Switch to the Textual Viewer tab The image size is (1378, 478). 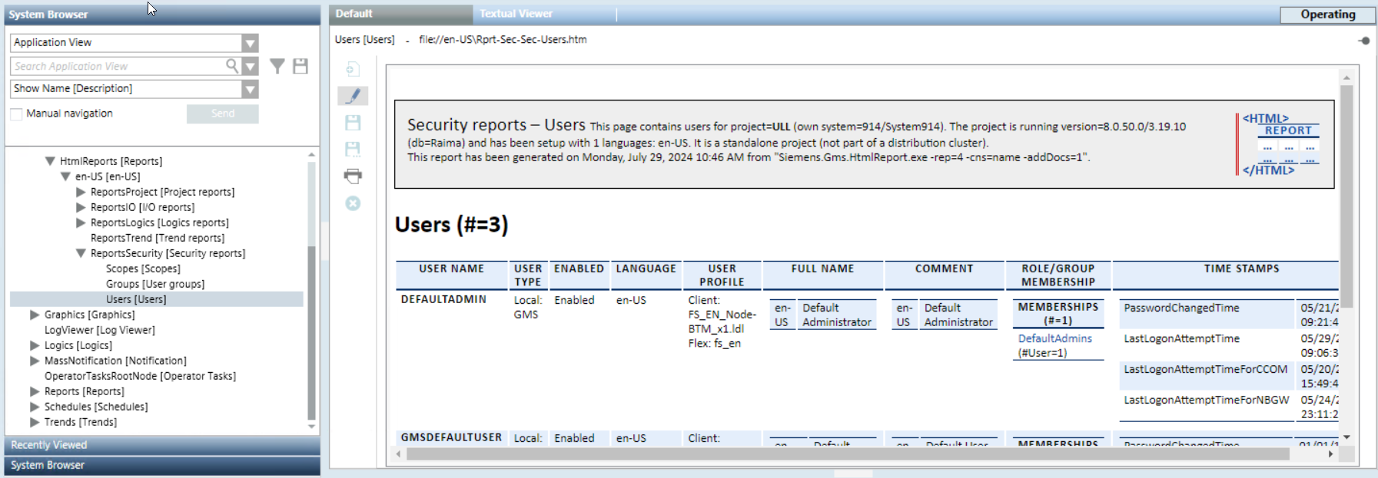516,14
